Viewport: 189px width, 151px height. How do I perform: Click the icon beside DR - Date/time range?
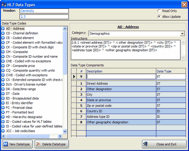tap(3, 89)
